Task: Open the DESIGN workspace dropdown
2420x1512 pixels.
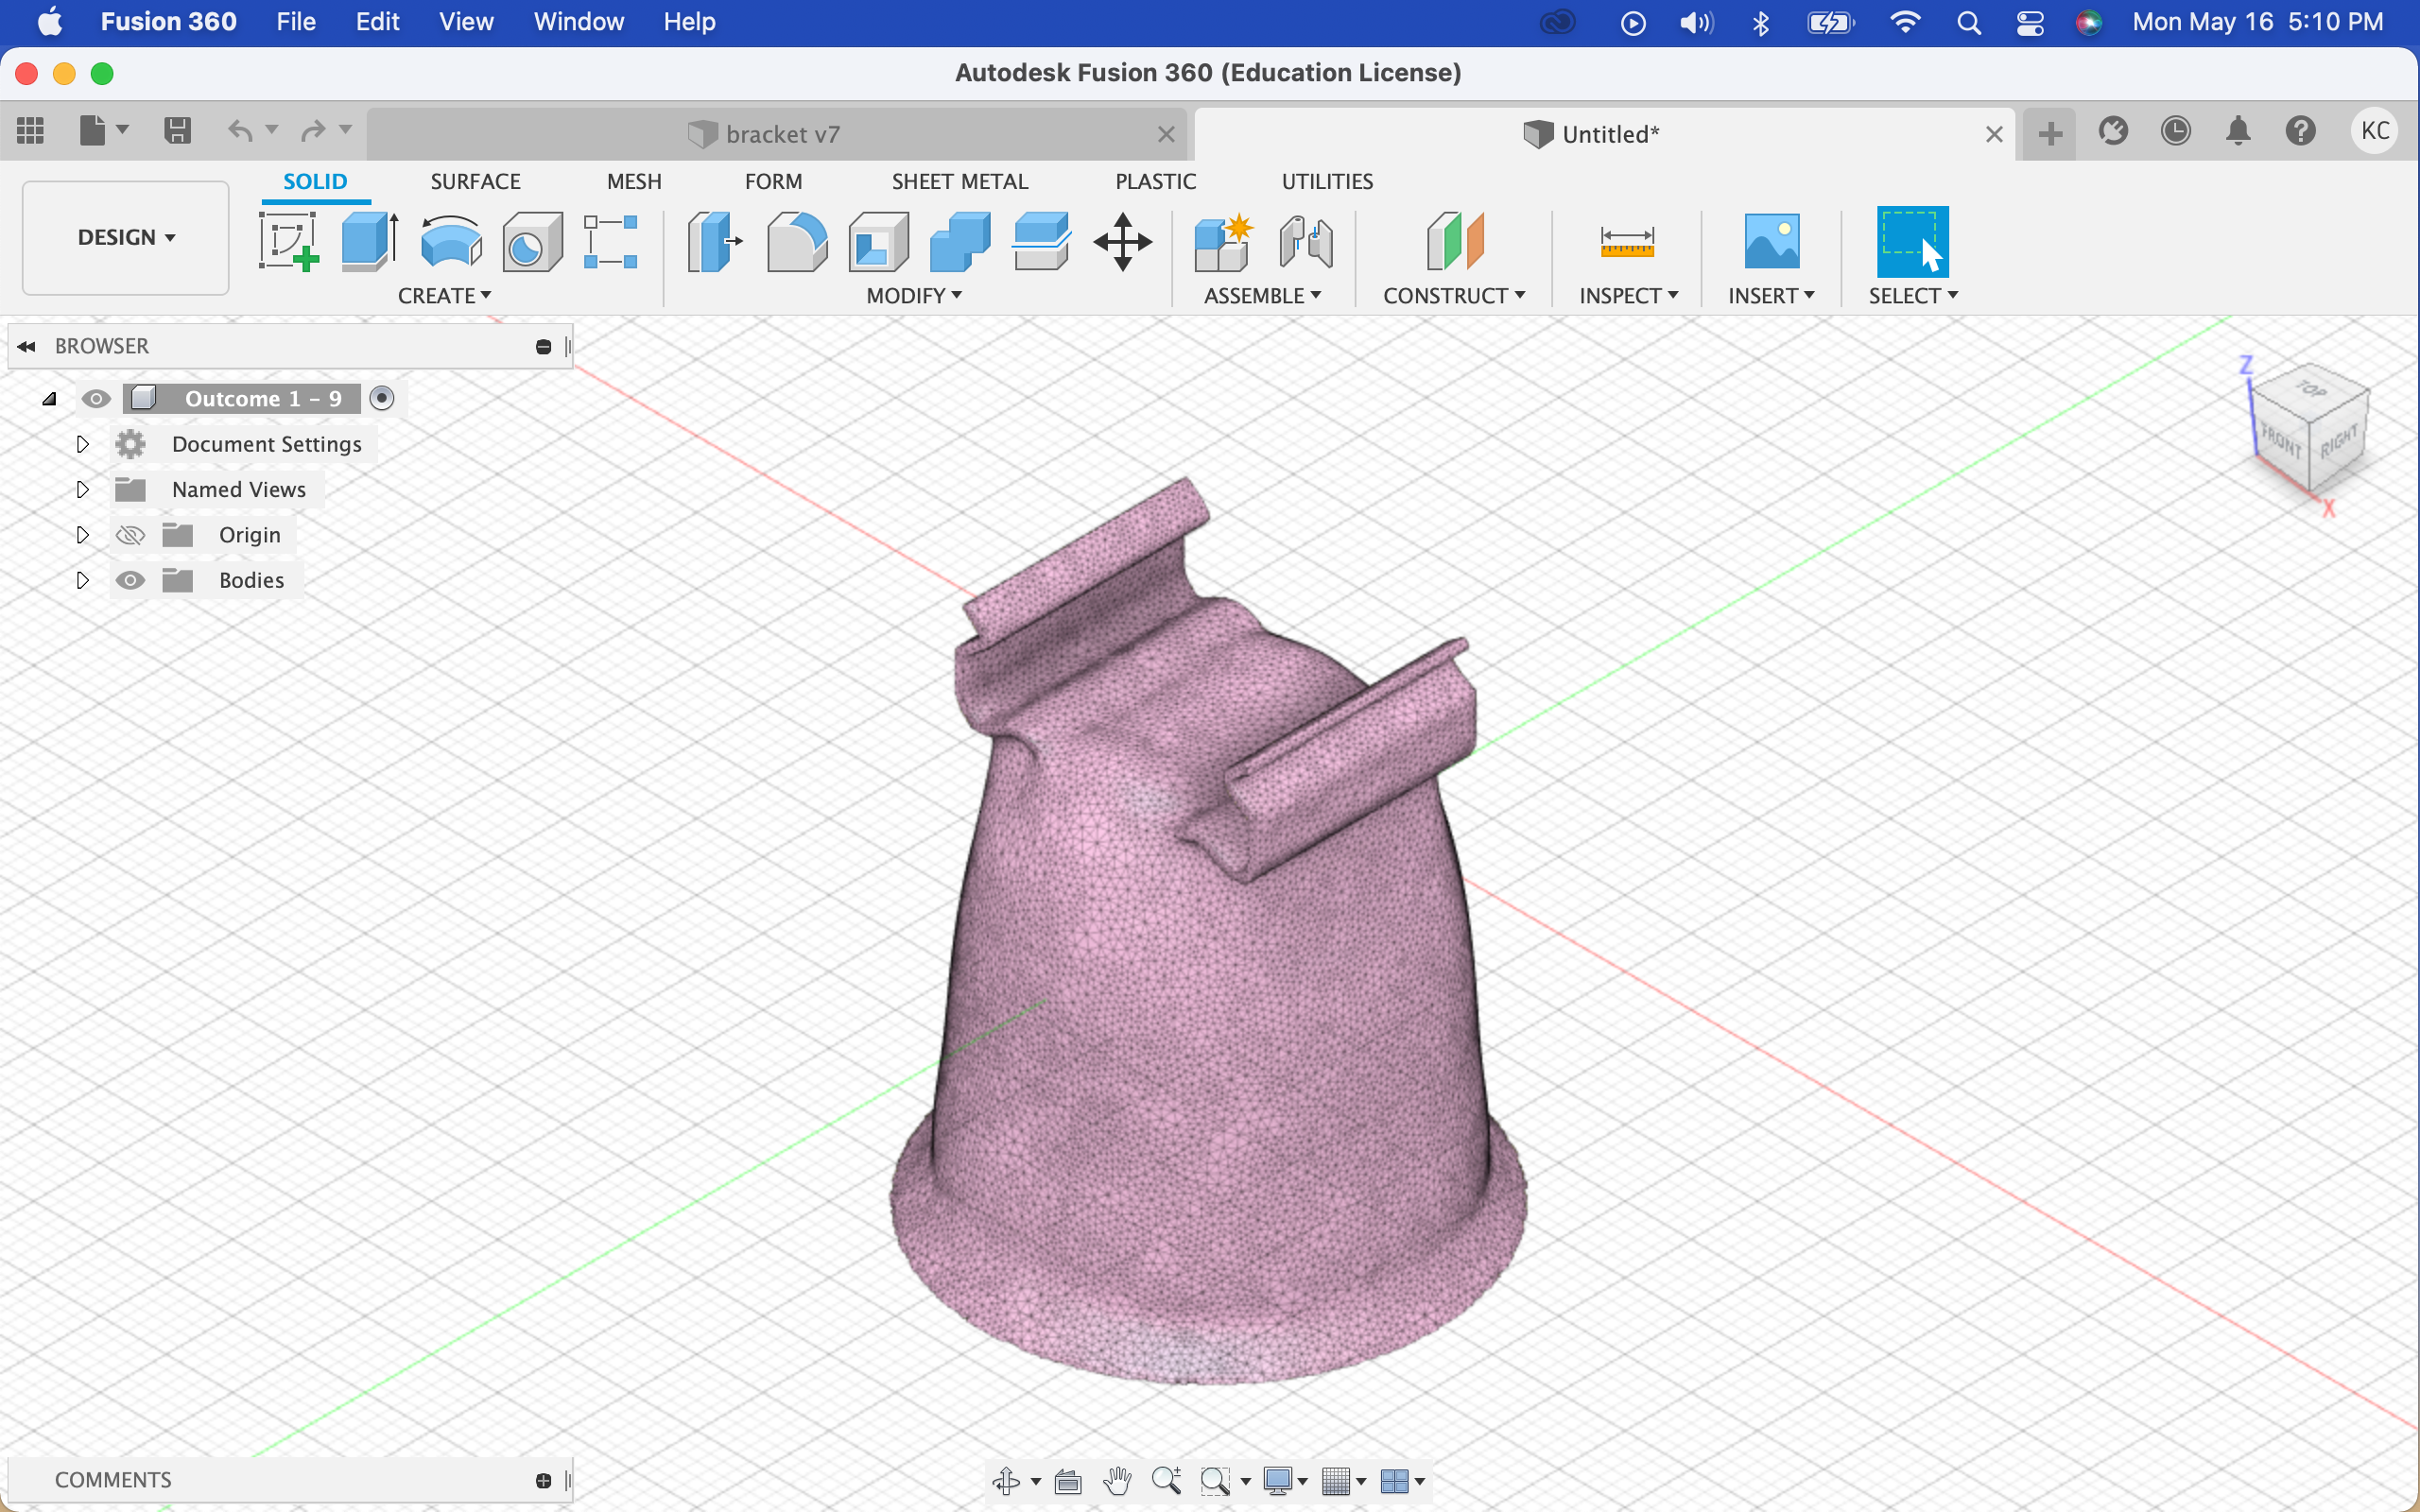Action: [126, 237]
